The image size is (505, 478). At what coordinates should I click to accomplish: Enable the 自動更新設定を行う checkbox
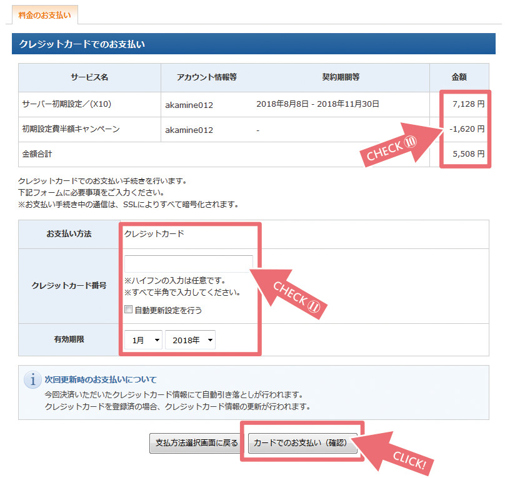click(x=128, y=310)
